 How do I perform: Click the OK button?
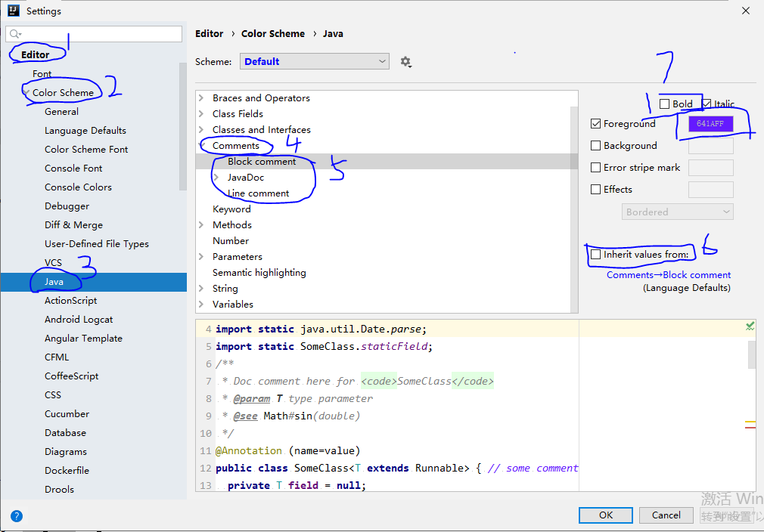[x=606, y=515]
